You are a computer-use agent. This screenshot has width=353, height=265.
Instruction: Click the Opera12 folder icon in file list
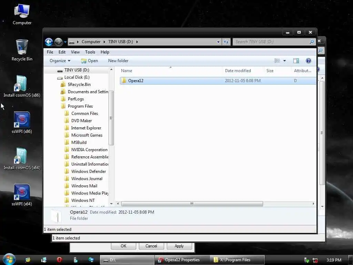pos(124,80)
